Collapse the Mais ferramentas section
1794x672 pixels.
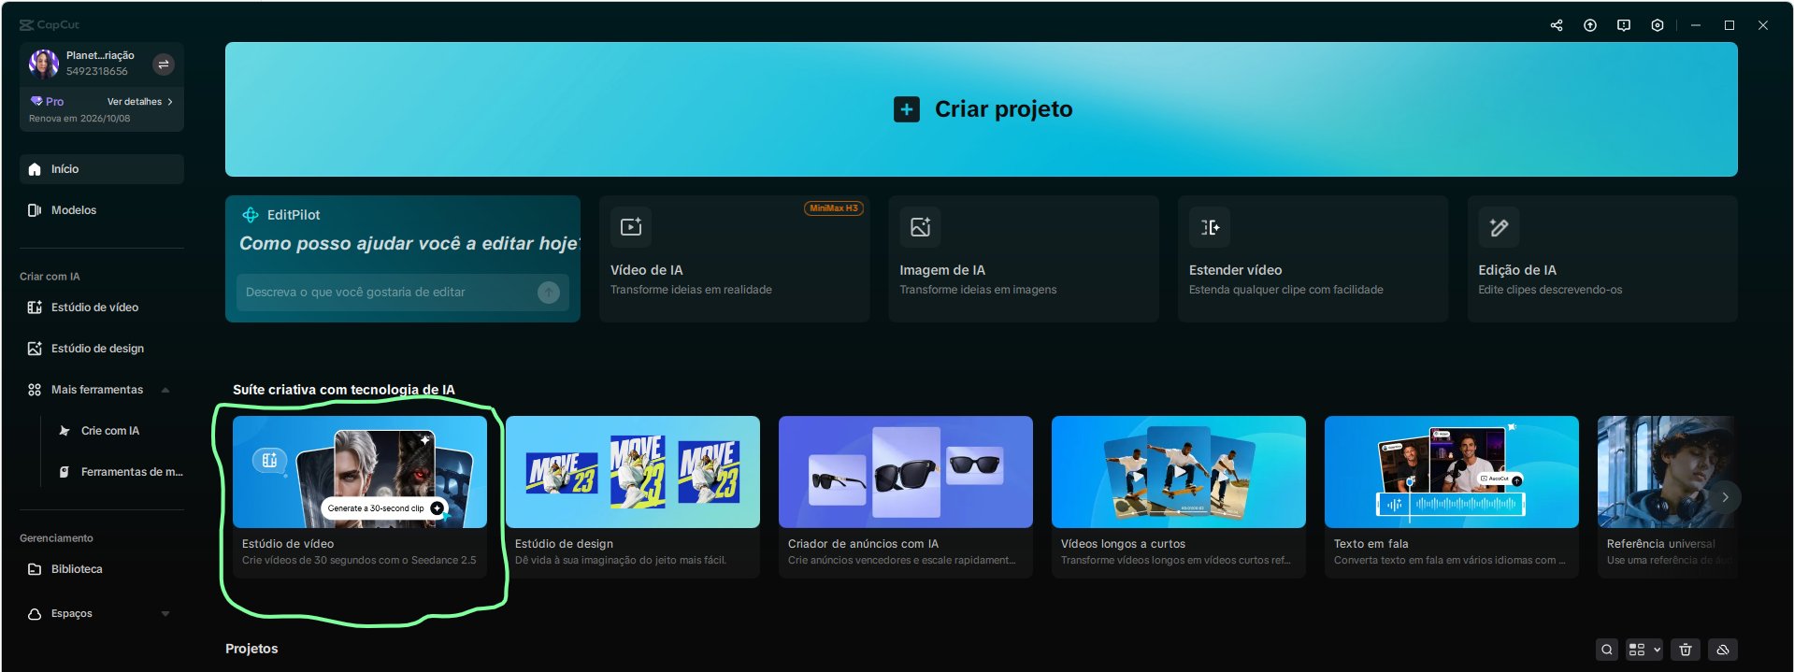coord(165,390)
